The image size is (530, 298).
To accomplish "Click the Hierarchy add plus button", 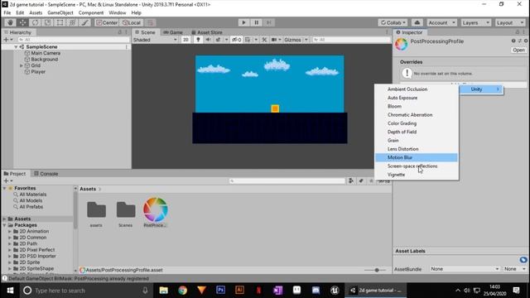I will (6, 40).
